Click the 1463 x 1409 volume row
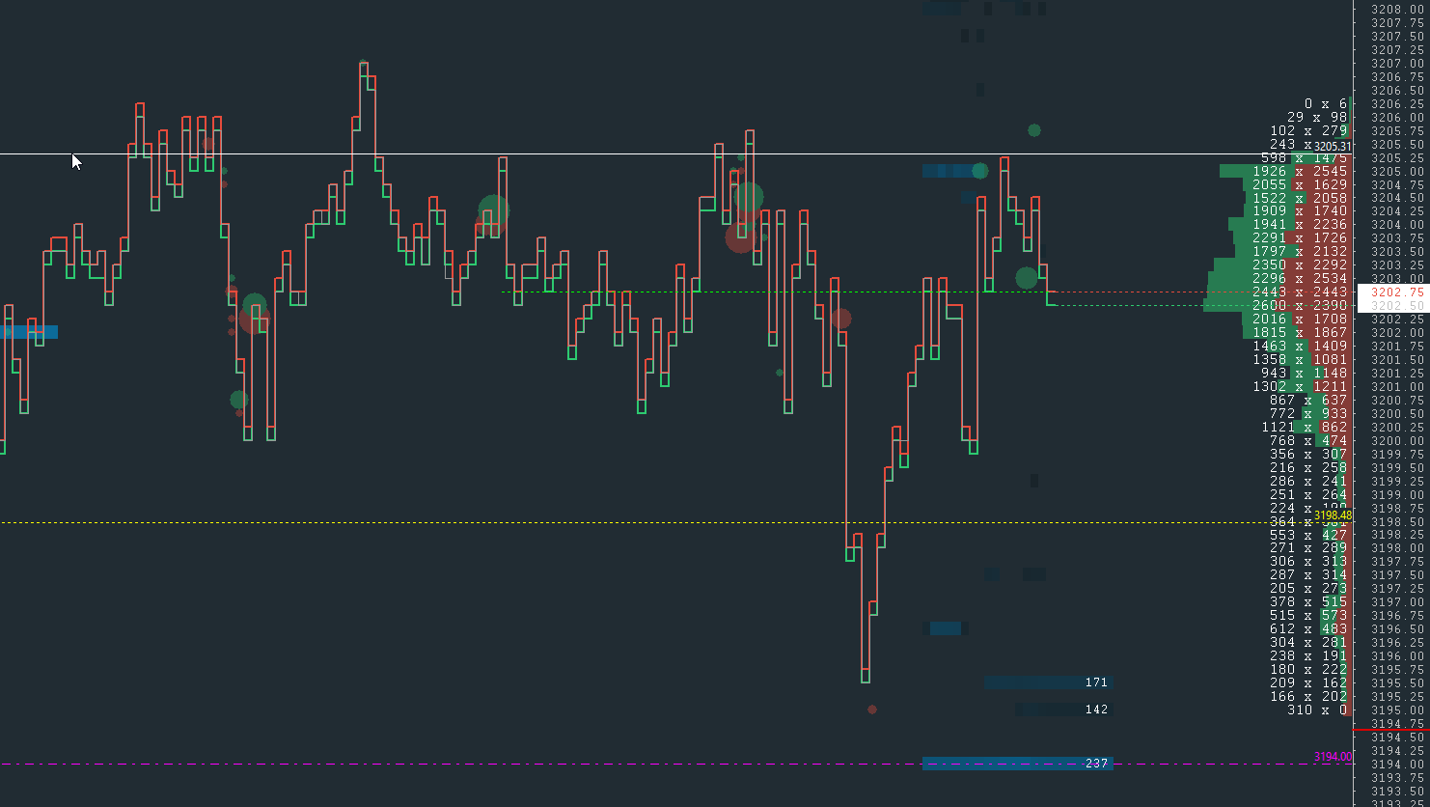1430x807 pixels. tap(1301, 346)
